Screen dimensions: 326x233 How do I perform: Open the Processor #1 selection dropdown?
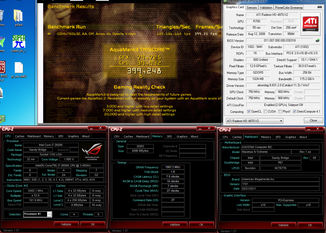pos(38,214)
